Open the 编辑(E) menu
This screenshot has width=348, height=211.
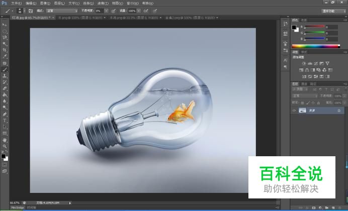pyautogui.click(x=31, y=4)
